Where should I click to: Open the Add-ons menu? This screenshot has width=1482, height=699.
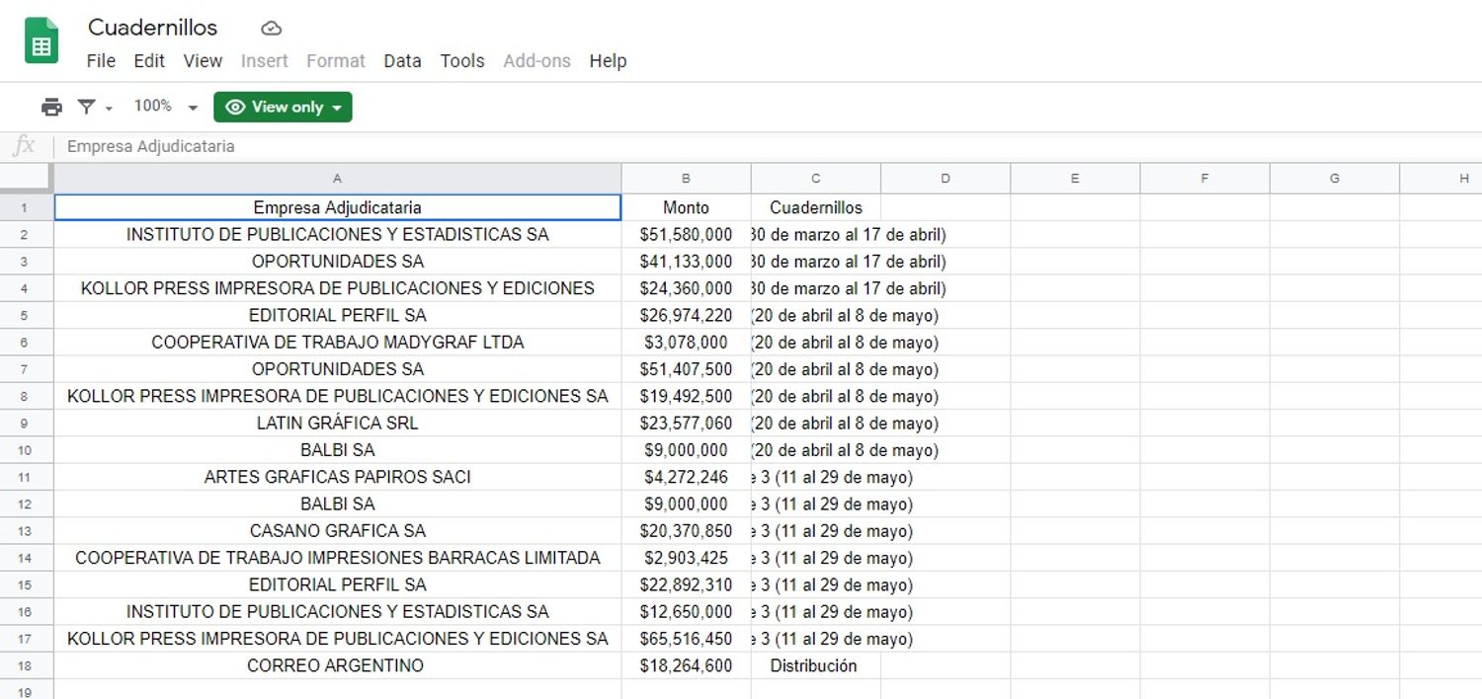point(536,60)
